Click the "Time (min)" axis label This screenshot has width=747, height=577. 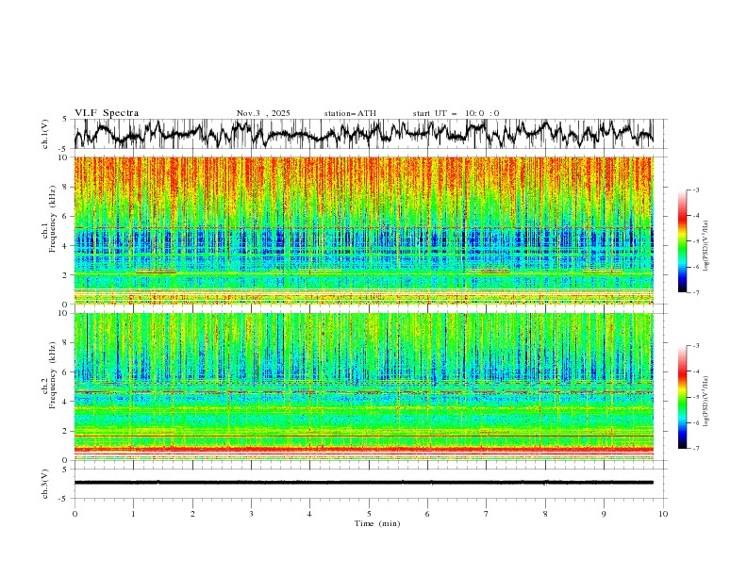click(377, 523)
